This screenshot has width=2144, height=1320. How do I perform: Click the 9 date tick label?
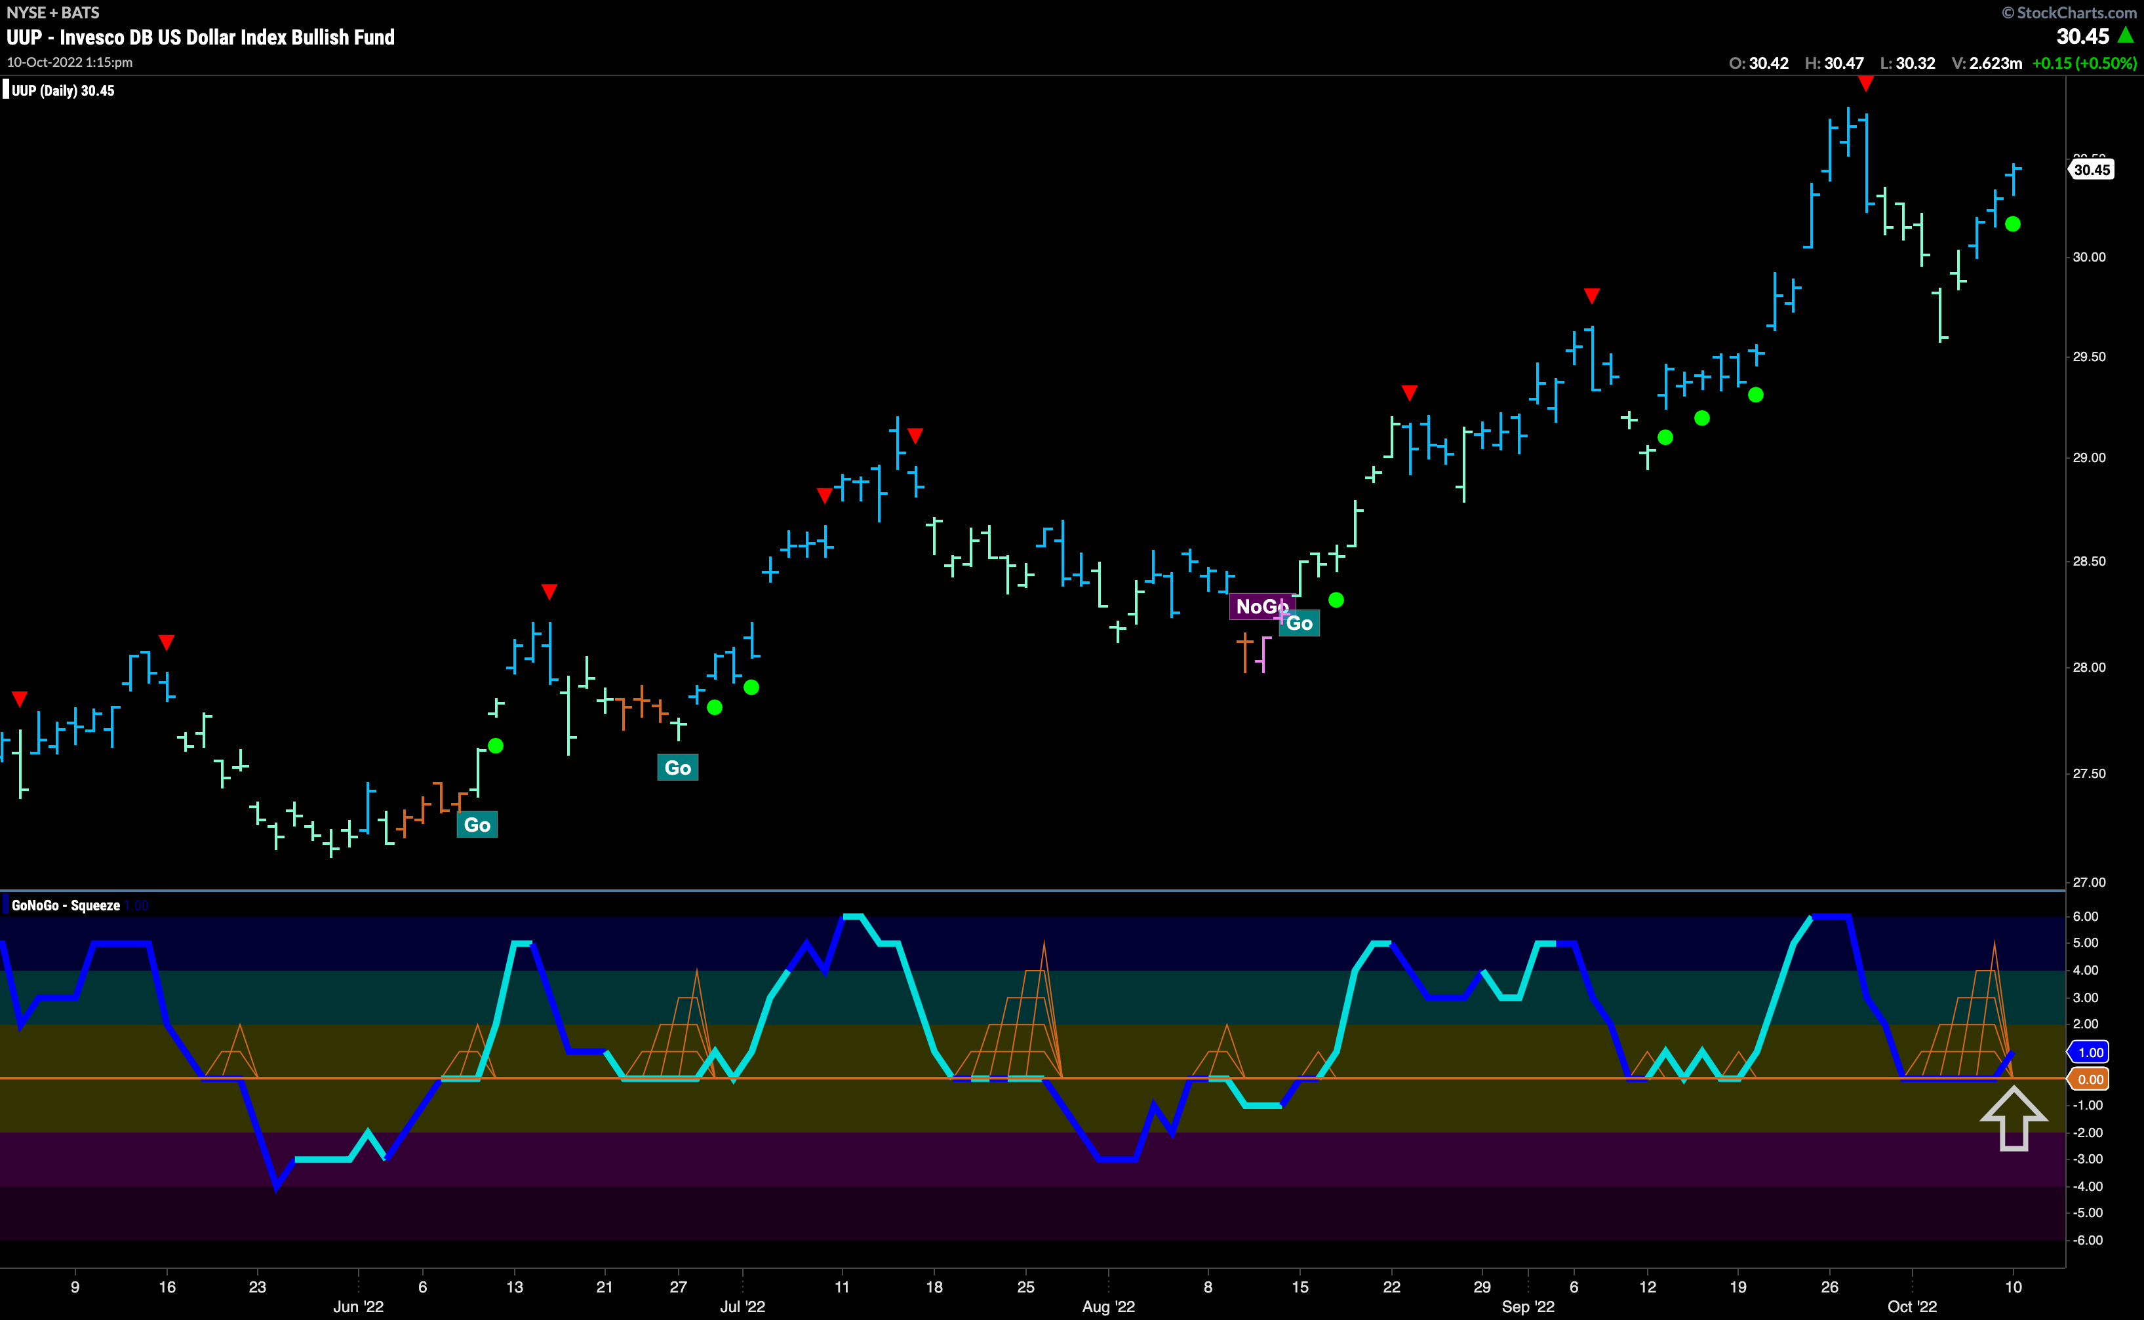tap(75, 1287)
